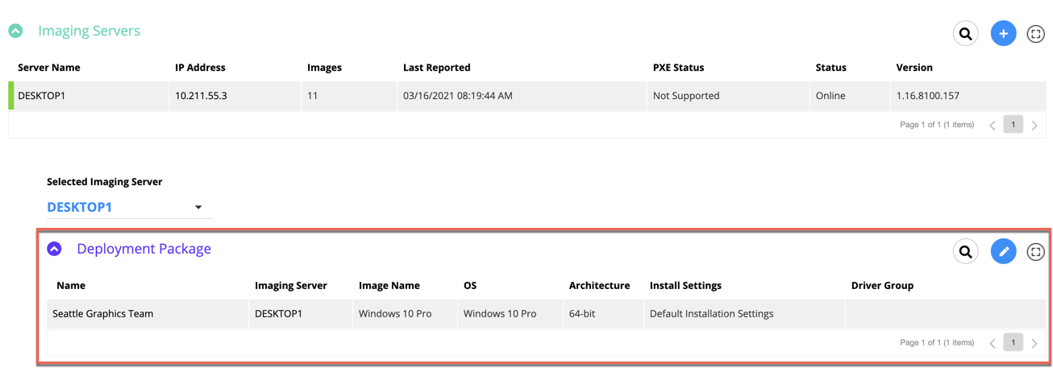Add a new imaging server

[x=1003, y=34]
